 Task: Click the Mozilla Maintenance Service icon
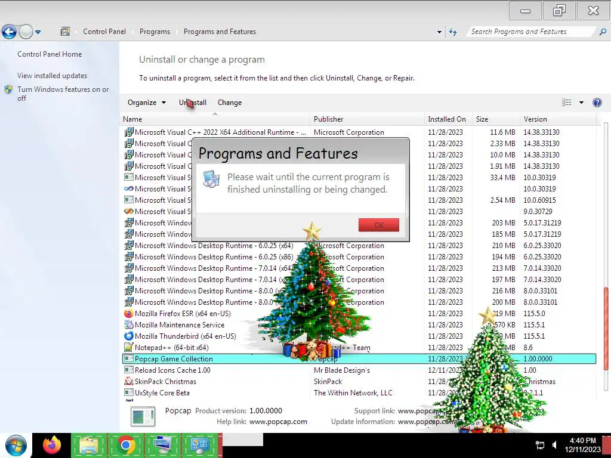click(129, 325)
